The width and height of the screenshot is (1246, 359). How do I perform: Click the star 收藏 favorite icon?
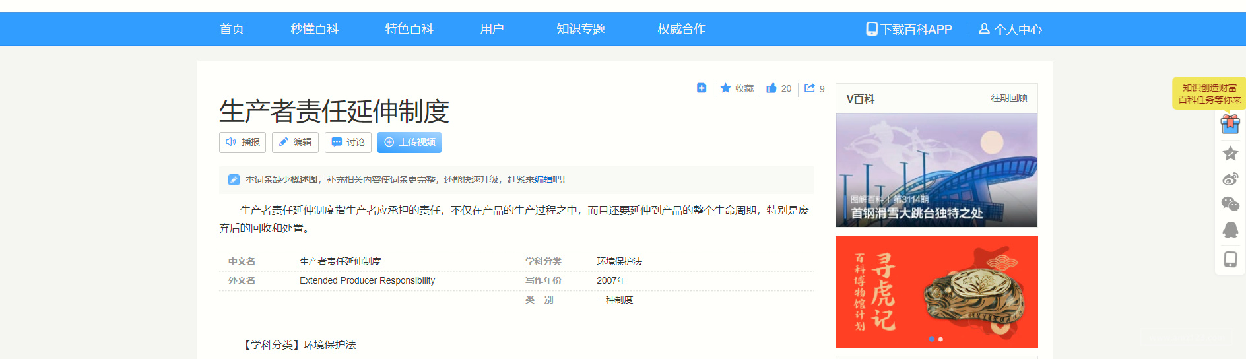point(726,88)
